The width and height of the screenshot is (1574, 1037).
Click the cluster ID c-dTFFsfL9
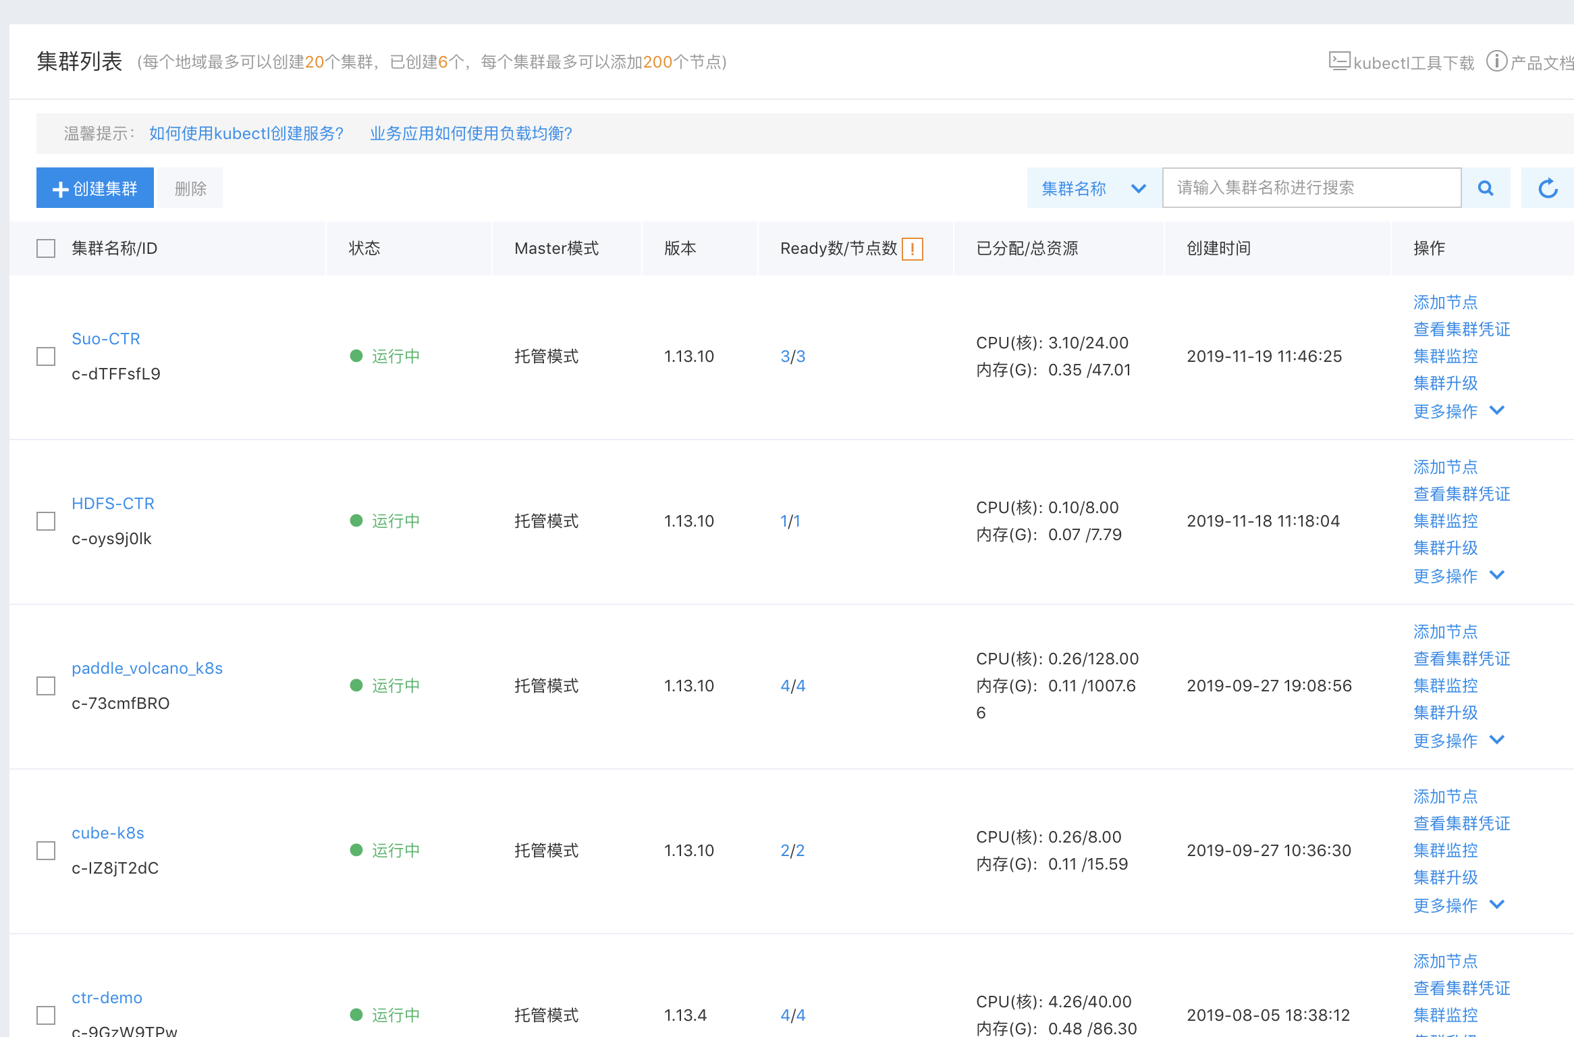[x=116, y=373]
